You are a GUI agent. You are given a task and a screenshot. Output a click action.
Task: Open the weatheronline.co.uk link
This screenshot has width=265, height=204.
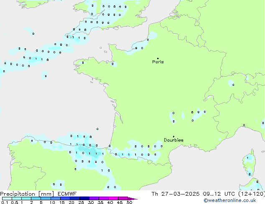coord(230,200)
